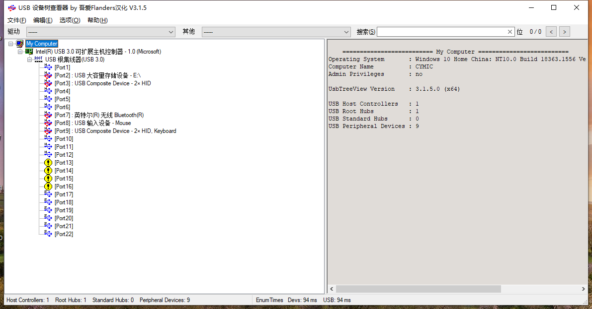
Task: Click the USB icon beside Port5
Action: click(x=48, y=99)
